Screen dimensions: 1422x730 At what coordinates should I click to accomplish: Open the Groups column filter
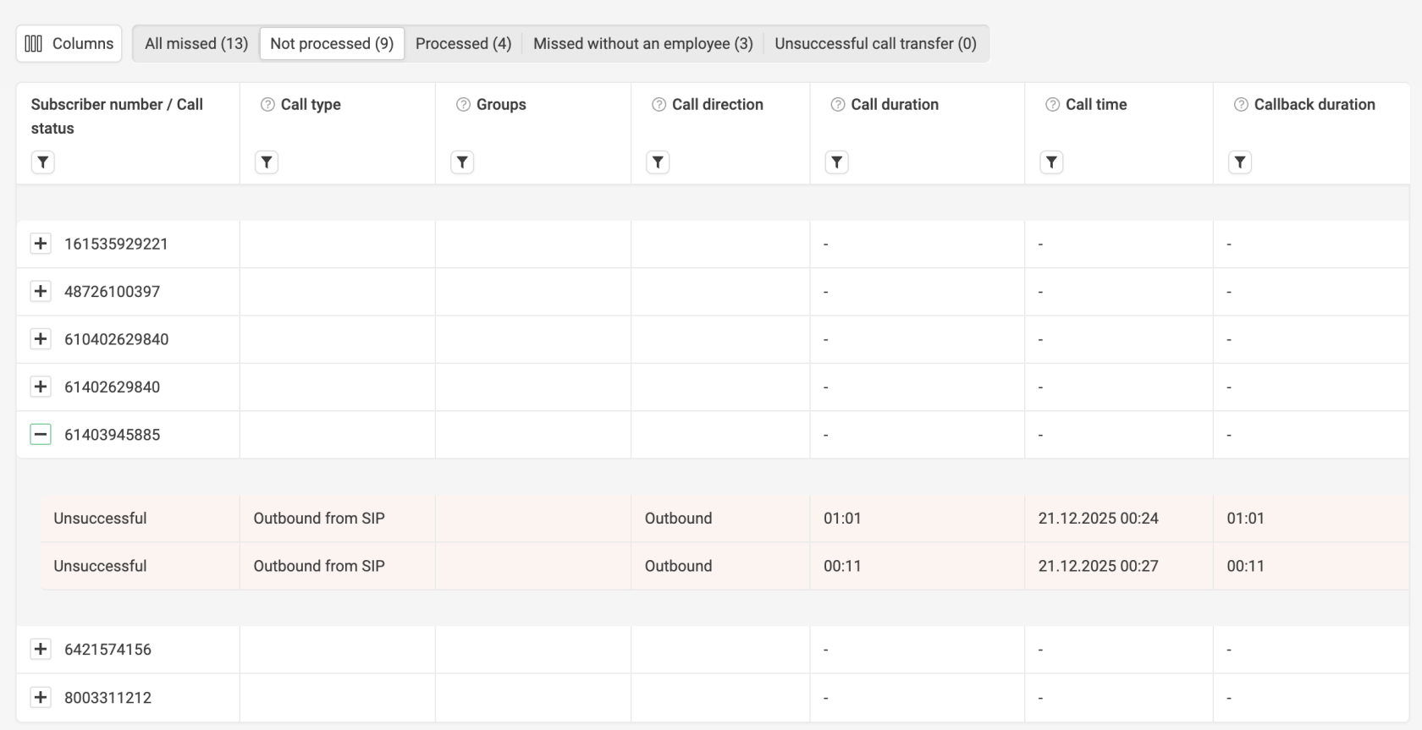click(x=462, y=162)
